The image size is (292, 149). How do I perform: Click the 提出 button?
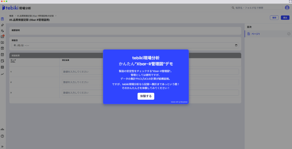pyautogui.click(x=285, y=18)
